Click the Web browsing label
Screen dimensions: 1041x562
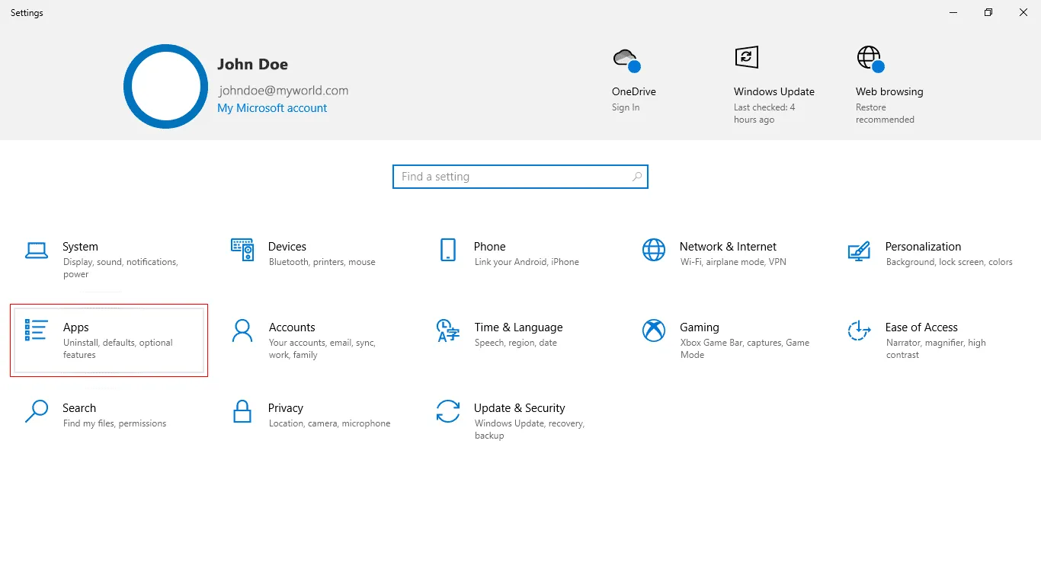(x=889, y=91)
